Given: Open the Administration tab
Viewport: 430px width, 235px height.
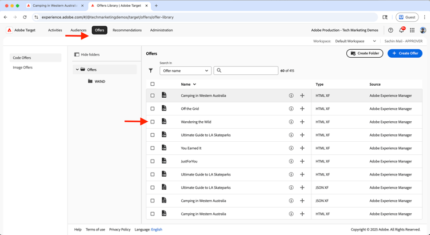Looking at the screenshot, I should (x=161, y=30).
